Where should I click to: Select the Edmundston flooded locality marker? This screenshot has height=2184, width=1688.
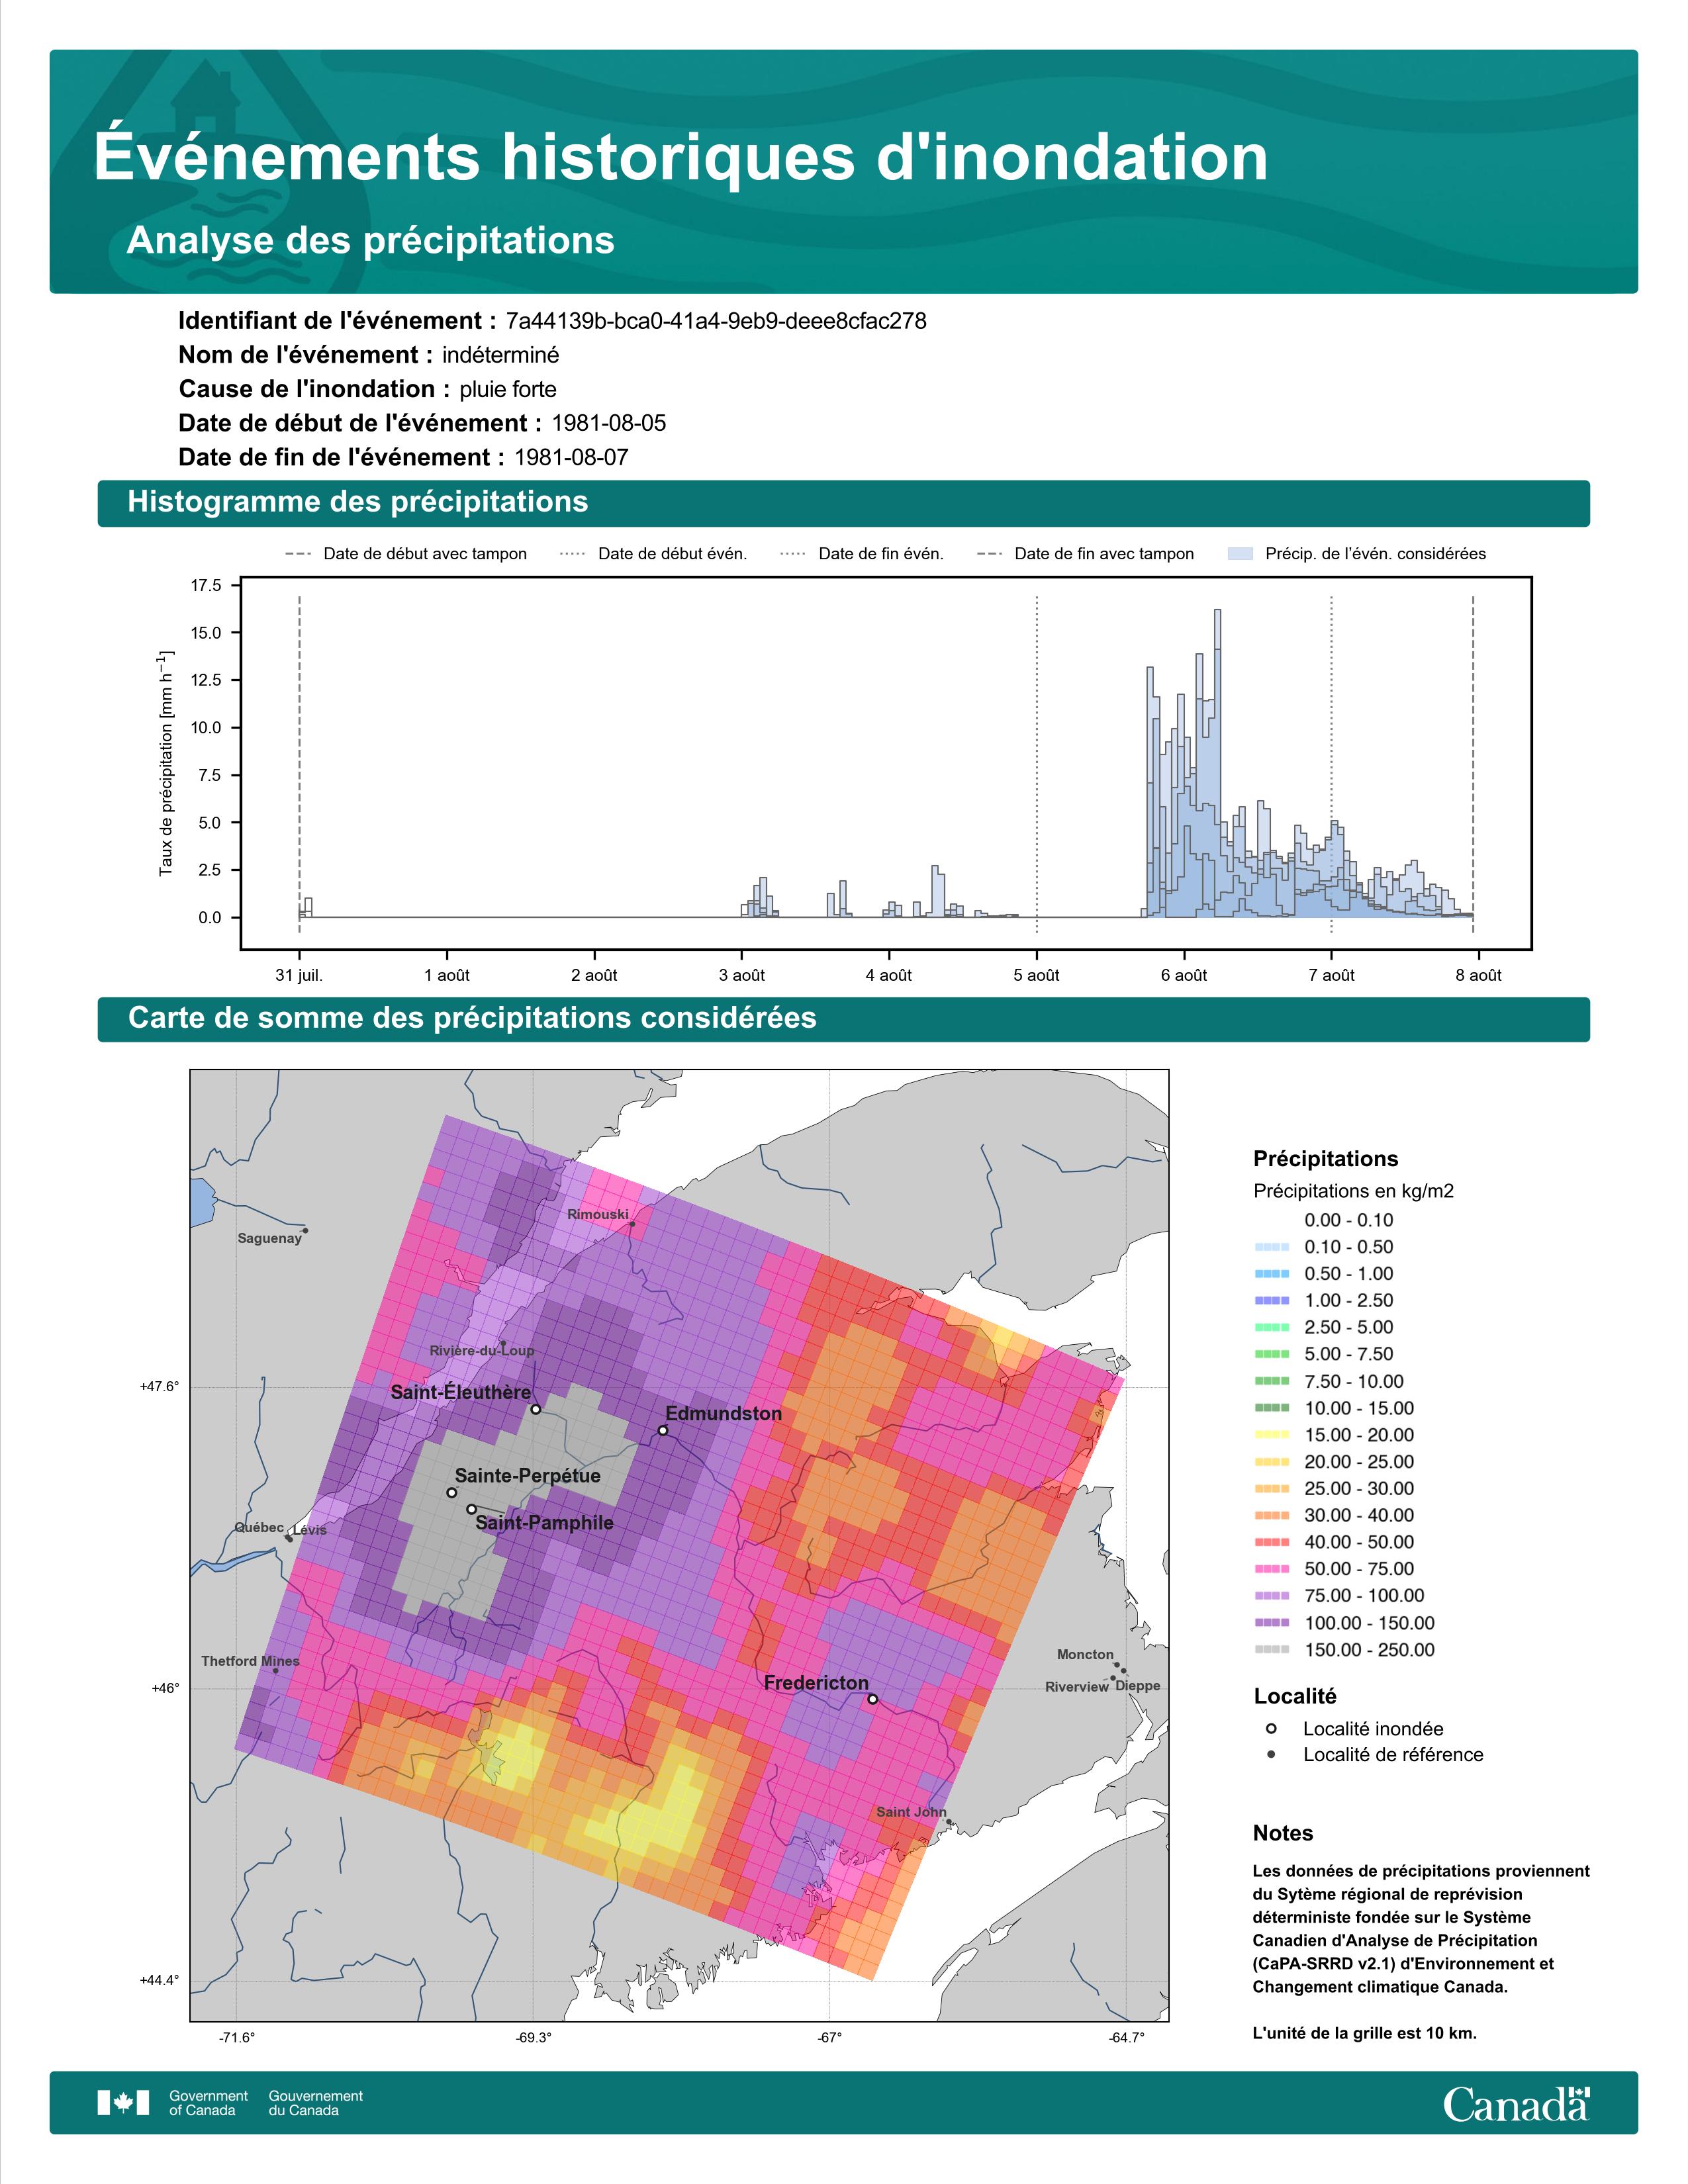(663, 1430)
